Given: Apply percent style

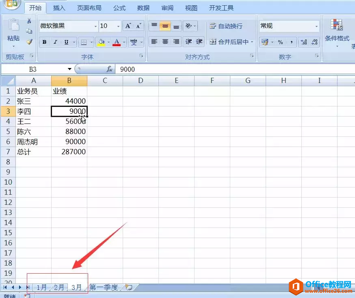Looking at the screenshot, I should [280, 42].
